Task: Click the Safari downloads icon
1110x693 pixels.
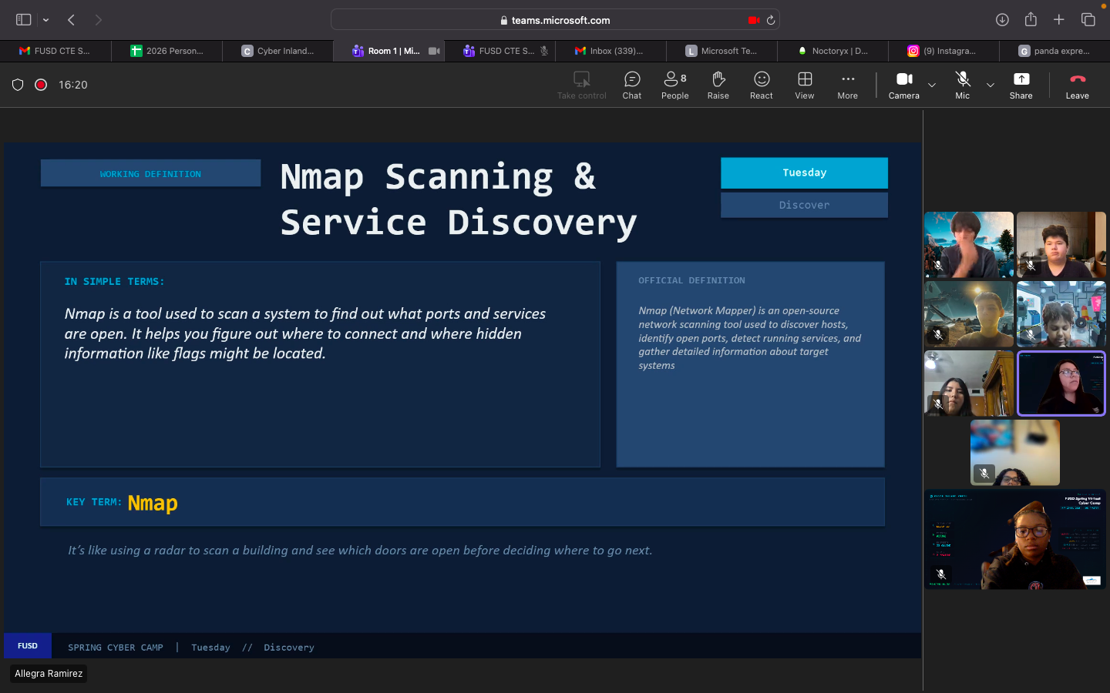Action: (x=1002, y=20)
